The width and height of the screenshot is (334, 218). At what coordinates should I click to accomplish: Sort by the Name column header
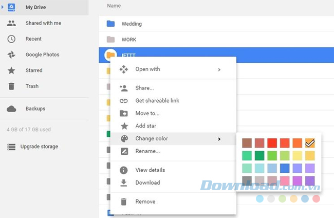pyautogui.click(x=114, y=6)
